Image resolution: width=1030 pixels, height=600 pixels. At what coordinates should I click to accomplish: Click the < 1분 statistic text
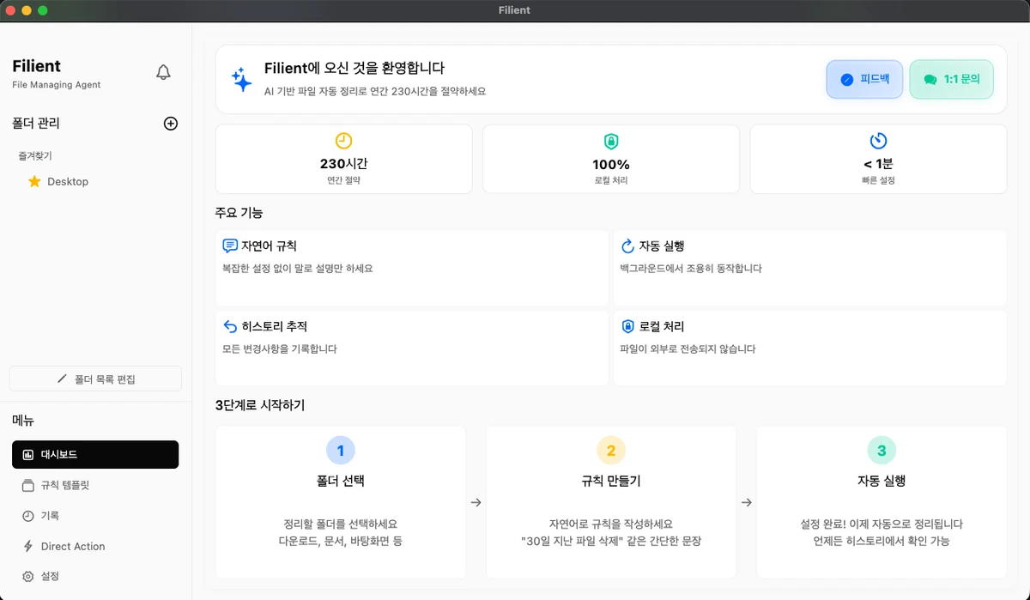point(878,164)
